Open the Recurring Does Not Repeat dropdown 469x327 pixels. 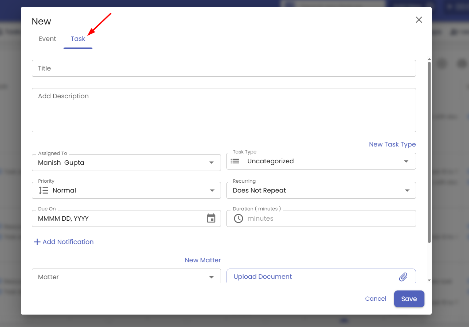(407, 190)
